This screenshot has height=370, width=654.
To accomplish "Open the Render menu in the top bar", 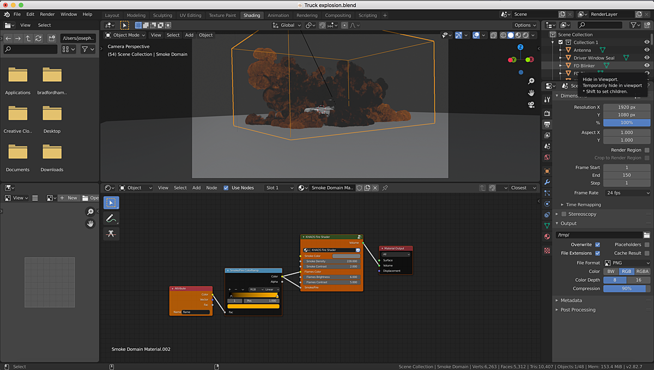I will click(x=48, y=14).
